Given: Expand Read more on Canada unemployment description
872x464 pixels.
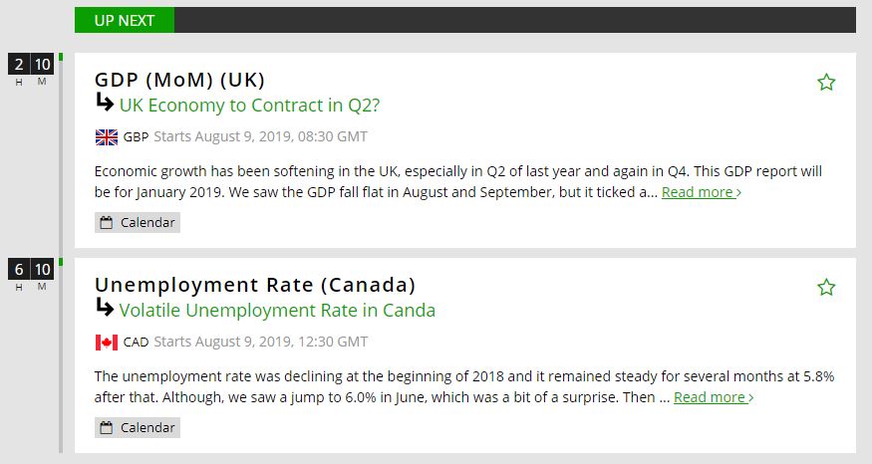Looking at the screenshot, I should click(713, 397).
